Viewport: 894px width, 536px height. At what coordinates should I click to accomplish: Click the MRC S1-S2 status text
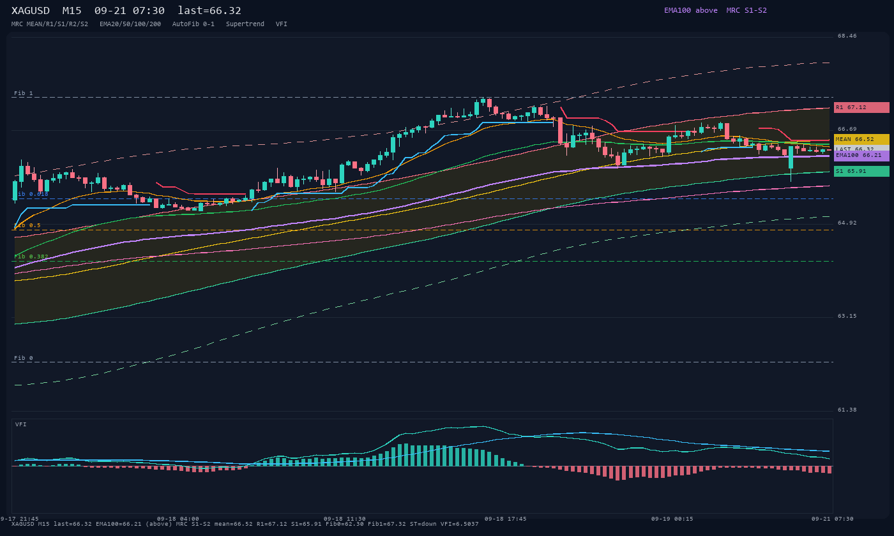[x=746, y=10]
